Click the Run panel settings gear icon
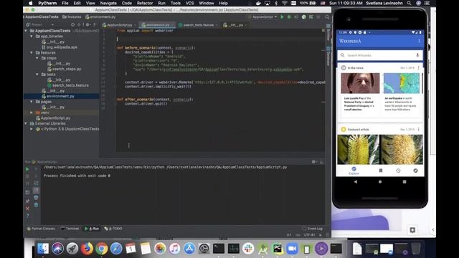Viewport: 459px width, 258px height. point(313,162)
